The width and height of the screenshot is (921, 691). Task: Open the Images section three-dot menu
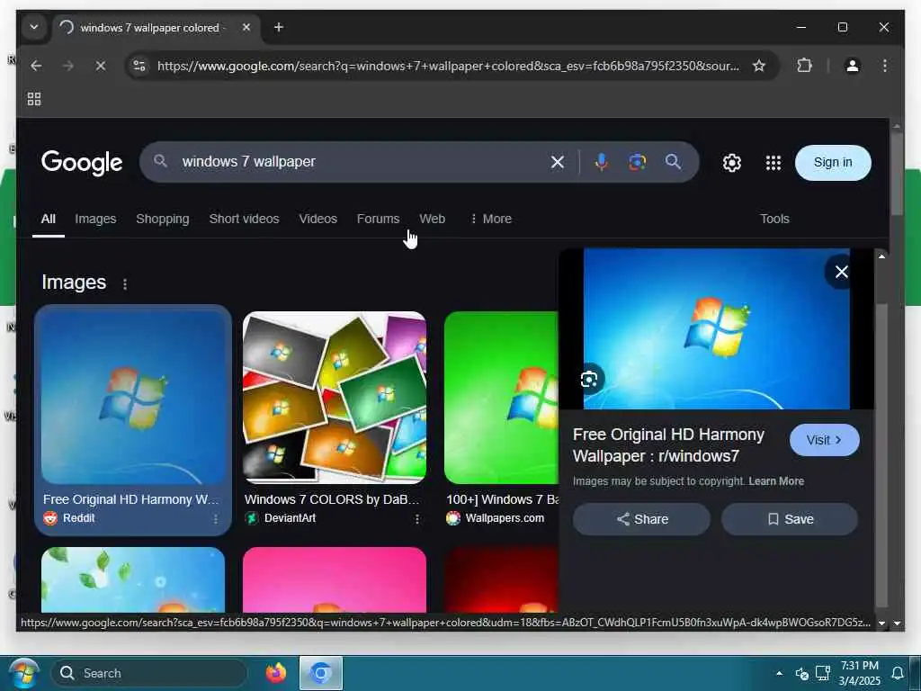point(124,284)
